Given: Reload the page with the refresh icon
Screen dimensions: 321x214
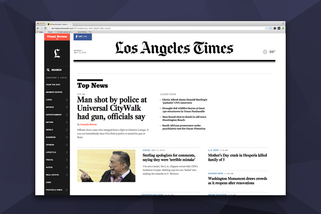Looking at the screenshot, I should (45, 28).
